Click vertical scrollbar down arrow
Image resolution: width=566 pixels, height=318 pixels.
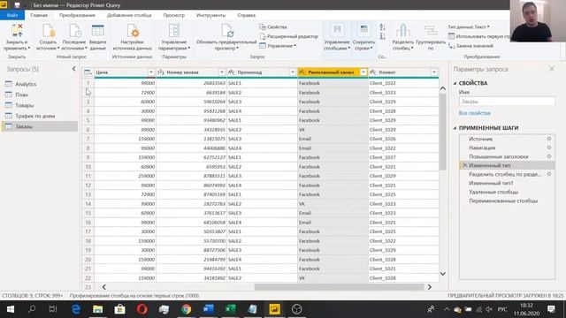[442, 274]
